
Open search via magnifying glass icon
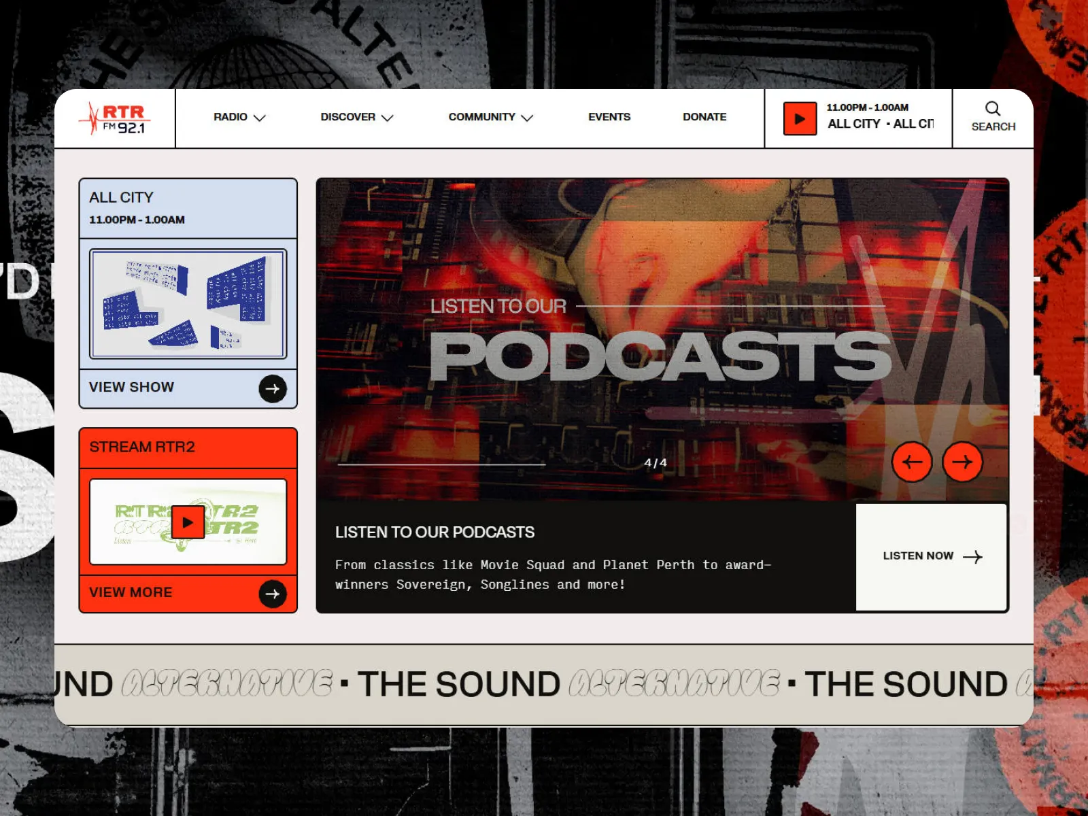tap(993, 109)
